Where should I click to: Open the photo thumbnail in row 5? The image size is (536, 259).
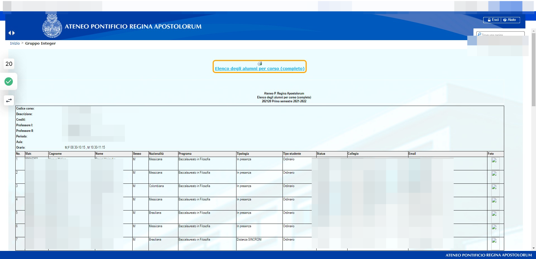495,217
